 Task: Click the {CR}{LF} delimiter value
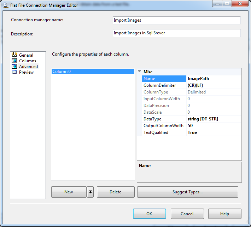coord(214,85)
